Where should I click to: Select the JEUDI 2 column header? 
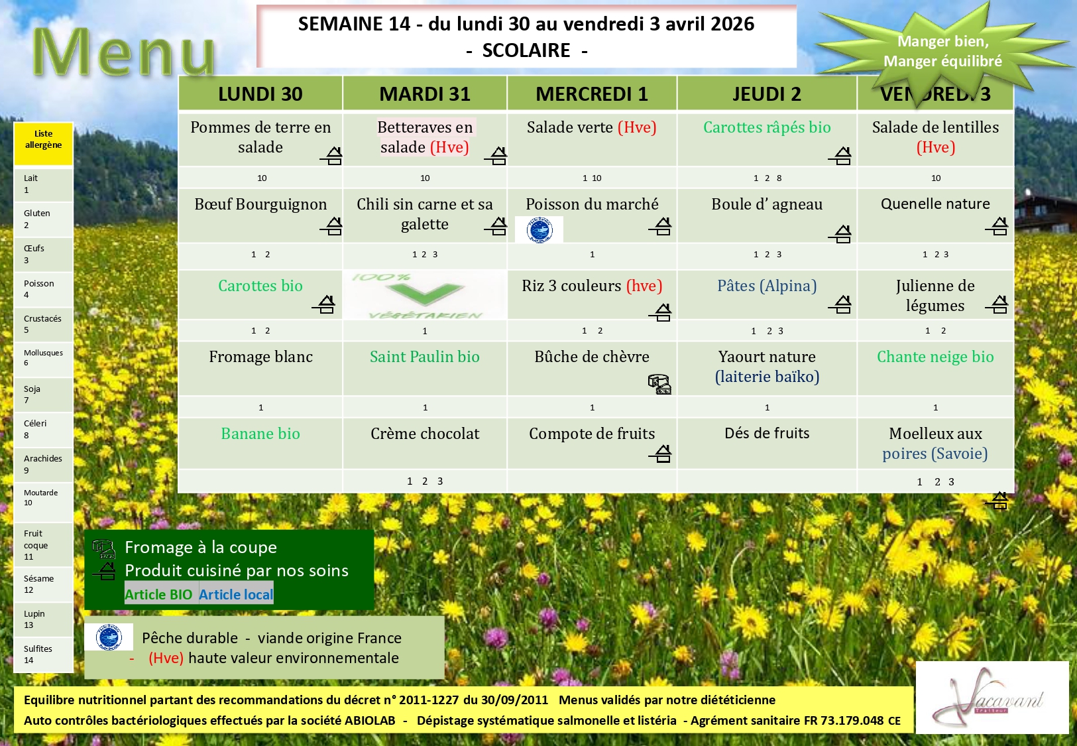[x=767, y=93]
